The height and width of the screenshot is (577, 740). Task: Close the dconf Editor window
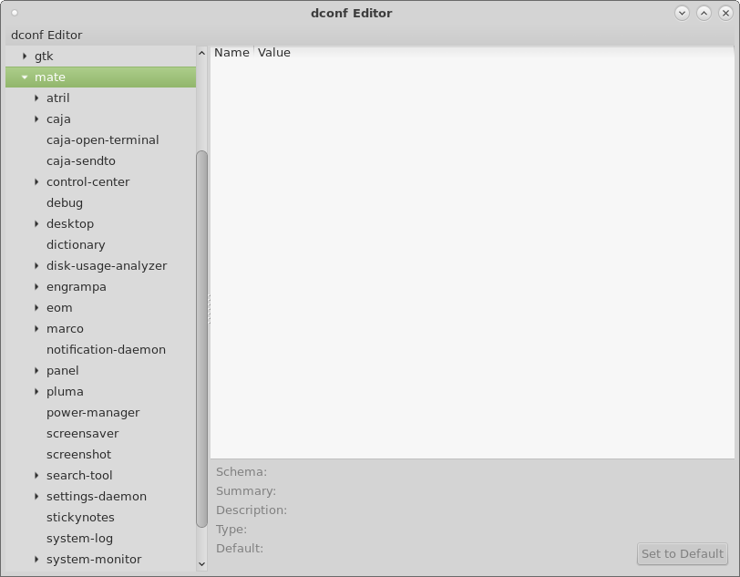click(x=725, y=14)
